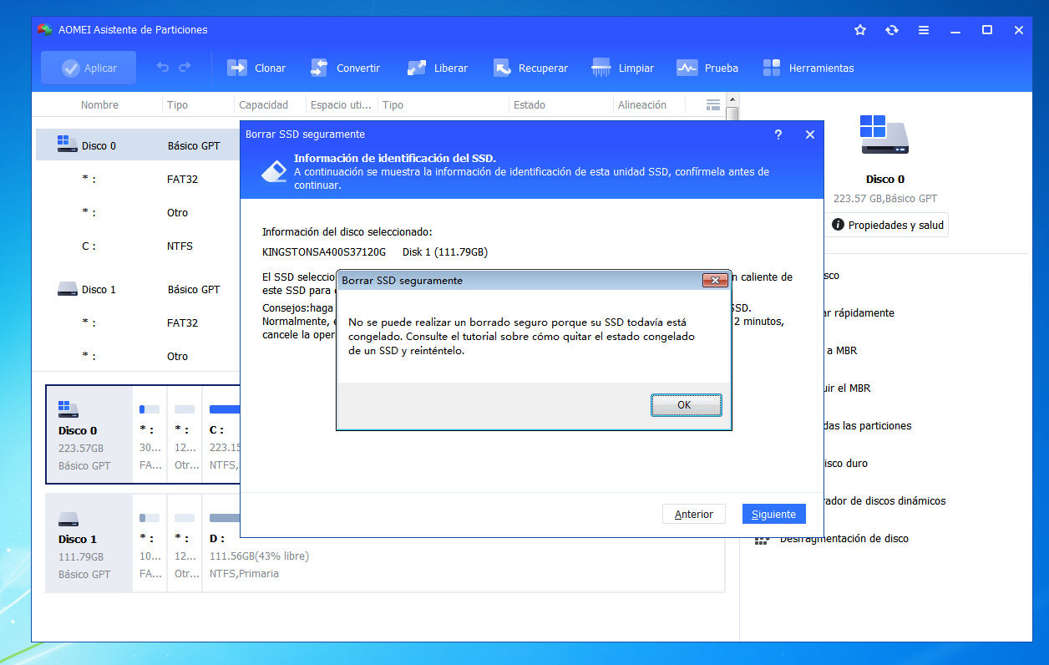
Task: Click the refresh icon in title bar
Action: click(892, 30)
